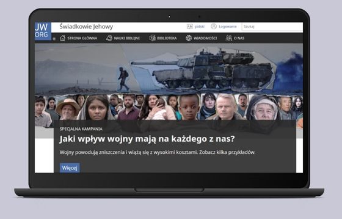Viewport: 342px width, 219px height.
Task: Click the language icon beside polski
Action: click(190, 27)
